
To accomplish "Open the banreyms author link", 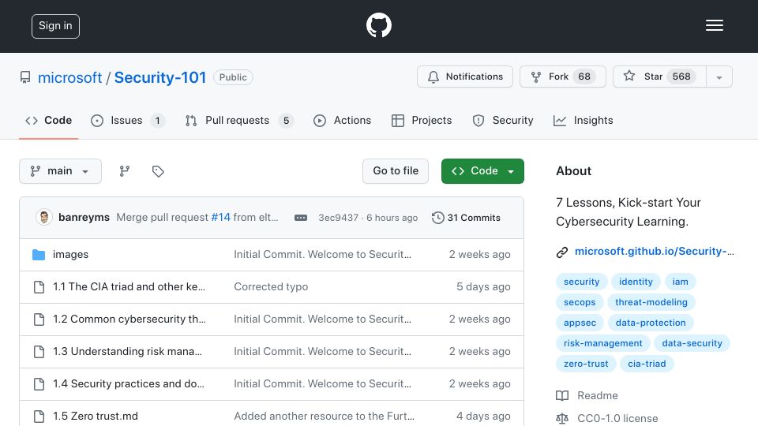I will [x=84, y=218].
